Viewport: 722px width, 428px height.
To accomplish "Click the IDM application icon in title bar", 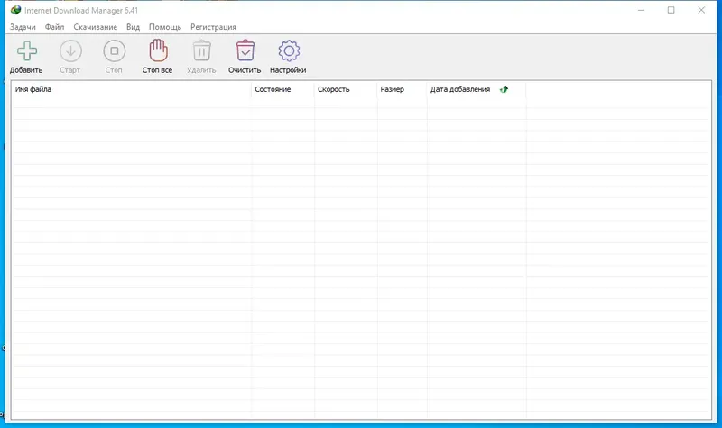I will (15, 10).
